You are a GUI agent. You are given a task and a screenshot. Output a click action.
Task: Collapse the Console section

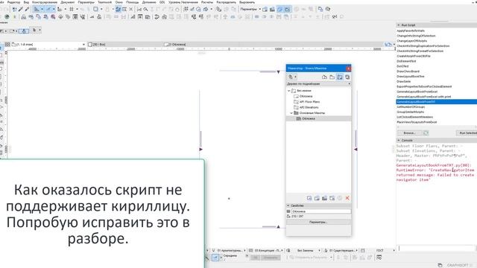399,141
